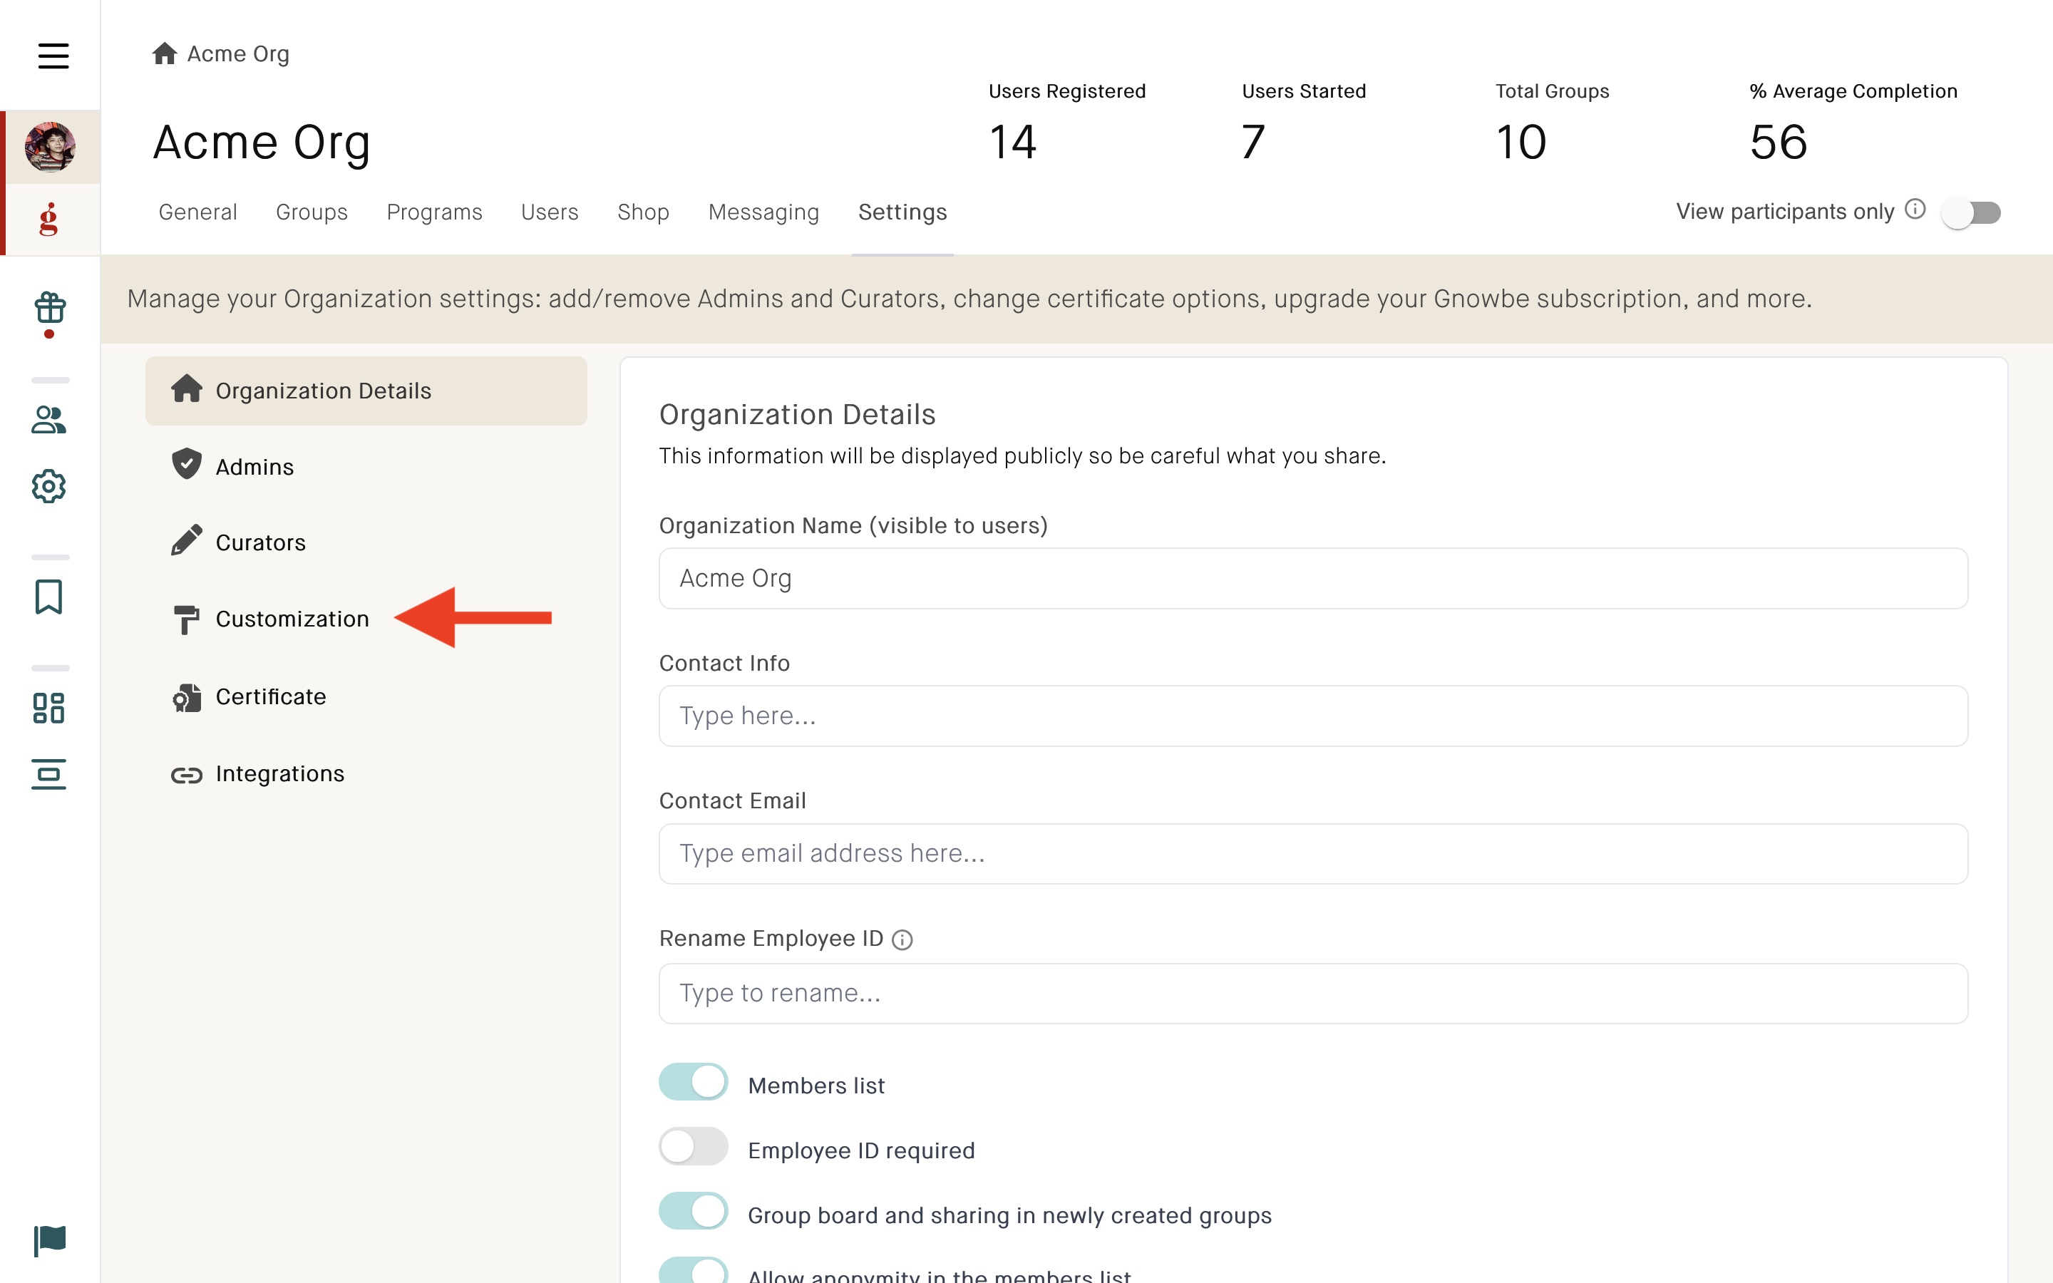This screenshot has height=1283, width=2053.
Task: Switch to the Users tab
Action: pos(550,212)
